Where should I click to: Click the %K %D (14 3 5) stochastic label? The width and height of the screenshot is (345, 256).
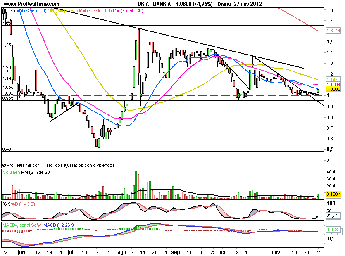click(19, 204)
